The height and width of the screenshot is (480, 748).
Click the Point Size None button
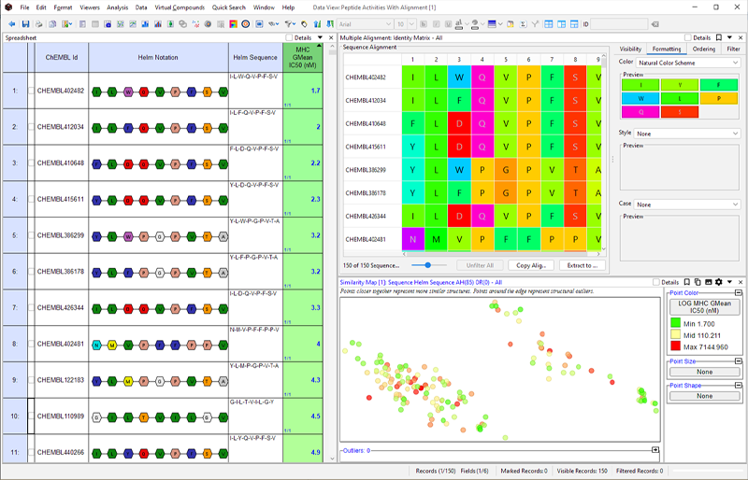click(704, 372)
